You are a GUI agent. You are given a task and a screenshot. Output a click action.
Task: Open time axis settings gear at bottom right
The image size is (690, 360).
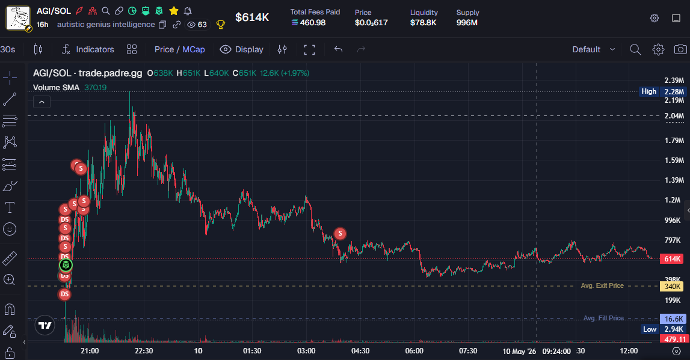(676, 351)
